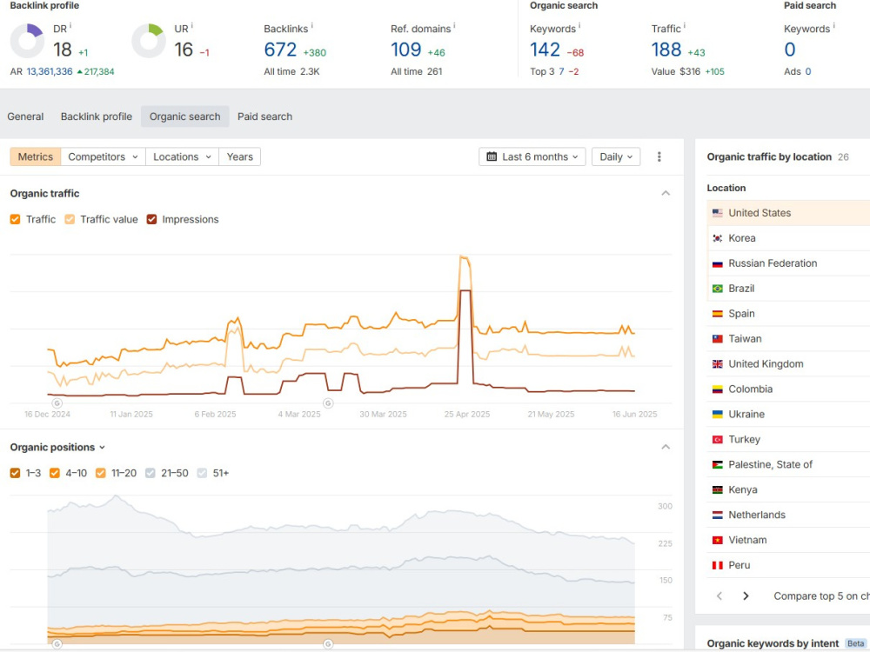
Task: Open the 188 organic traffic link
Action: tap(666, 50)
